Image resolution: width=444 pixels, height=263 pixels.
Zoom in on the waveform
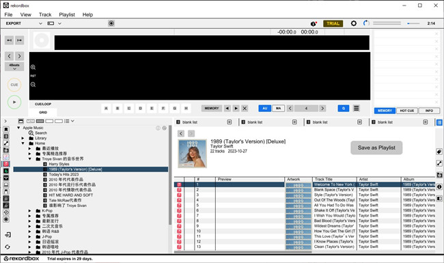(33, 67)
